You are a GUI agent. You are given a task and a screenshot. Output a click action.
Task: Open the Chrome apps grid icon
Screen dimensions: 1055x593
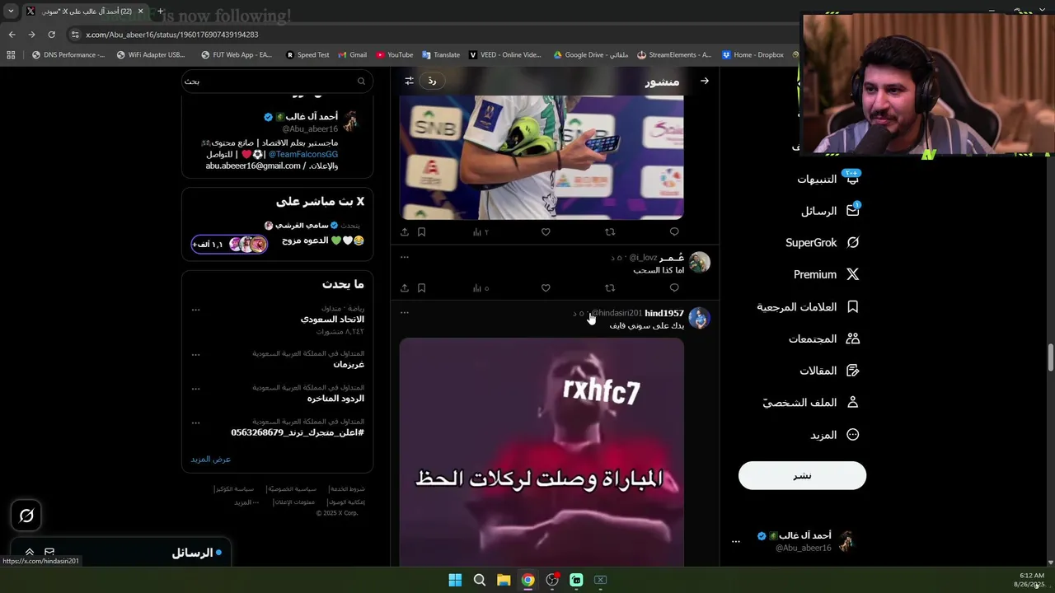11,55
